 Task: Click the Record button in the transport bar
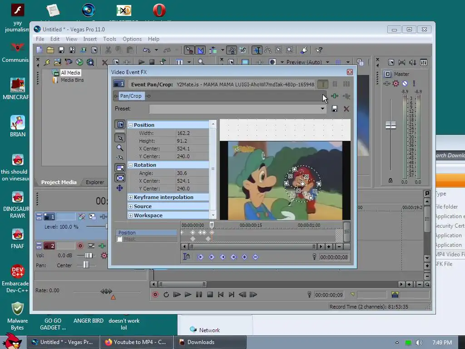(155, 294)
